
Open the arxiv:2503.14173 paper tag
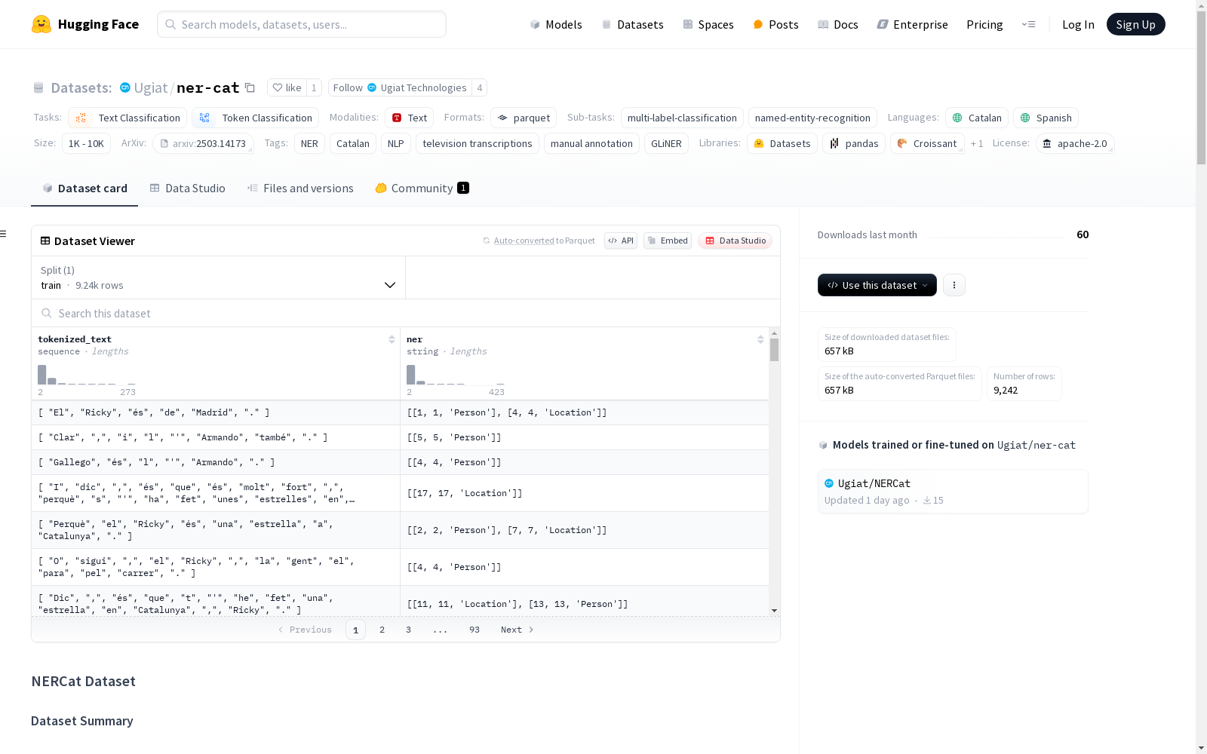click(203, 143)
